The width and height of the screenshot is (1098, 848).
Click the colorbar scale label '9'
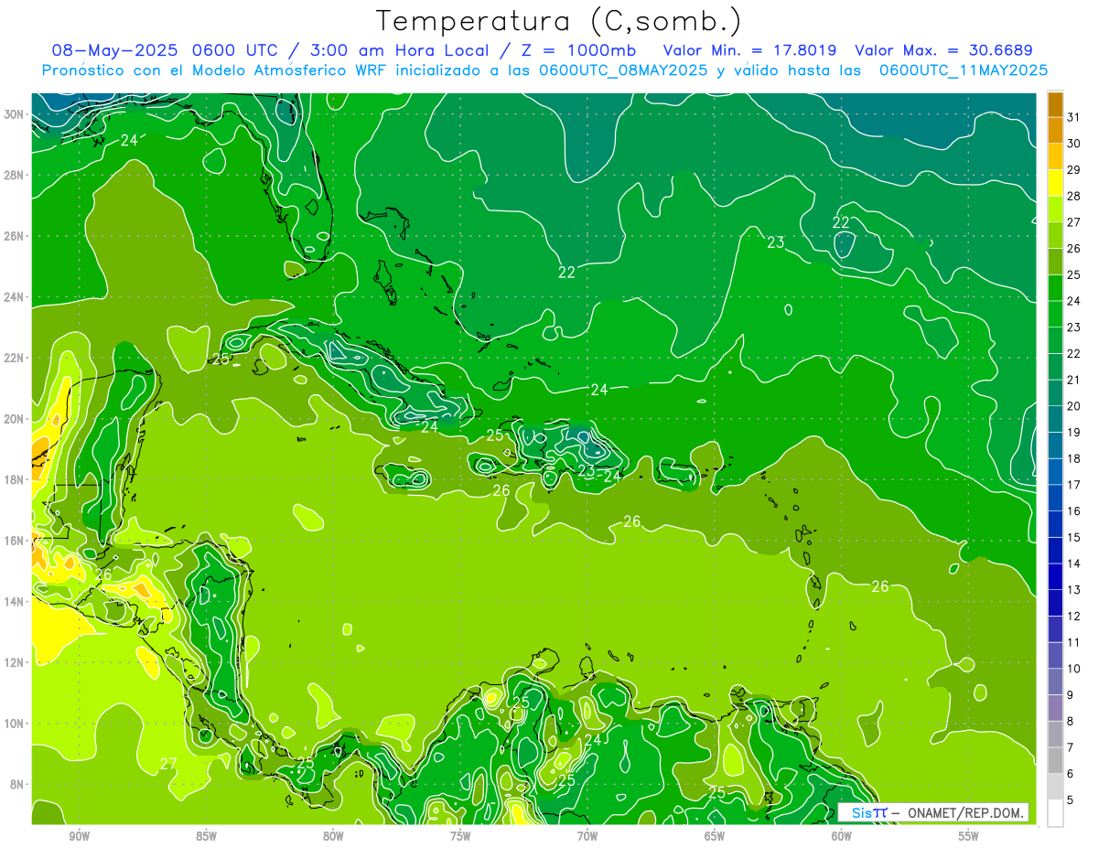pos(1071,695)
